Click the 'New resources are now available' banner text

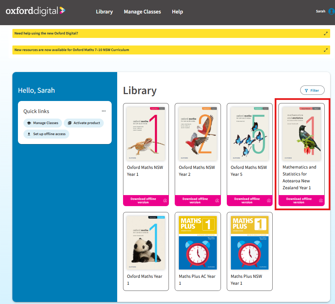tap(72, 50)
